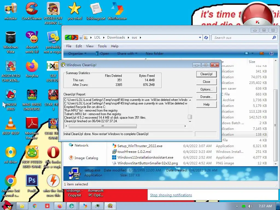The height and width of the screenshot is (210, 280).
Task: Open the NOT PISSED BIRD GAME icon
Action: [x=32, y=157]
